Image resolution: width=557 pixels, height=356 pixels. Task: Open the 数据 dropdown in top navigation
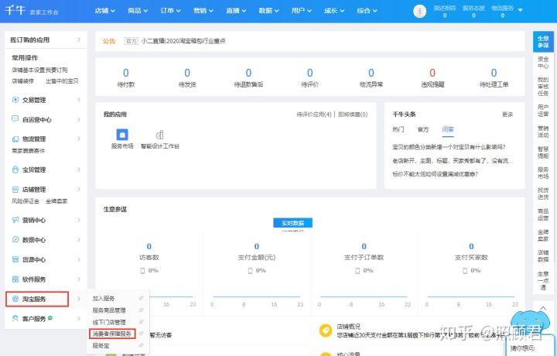pyautogui.click(x=268, y=11)
